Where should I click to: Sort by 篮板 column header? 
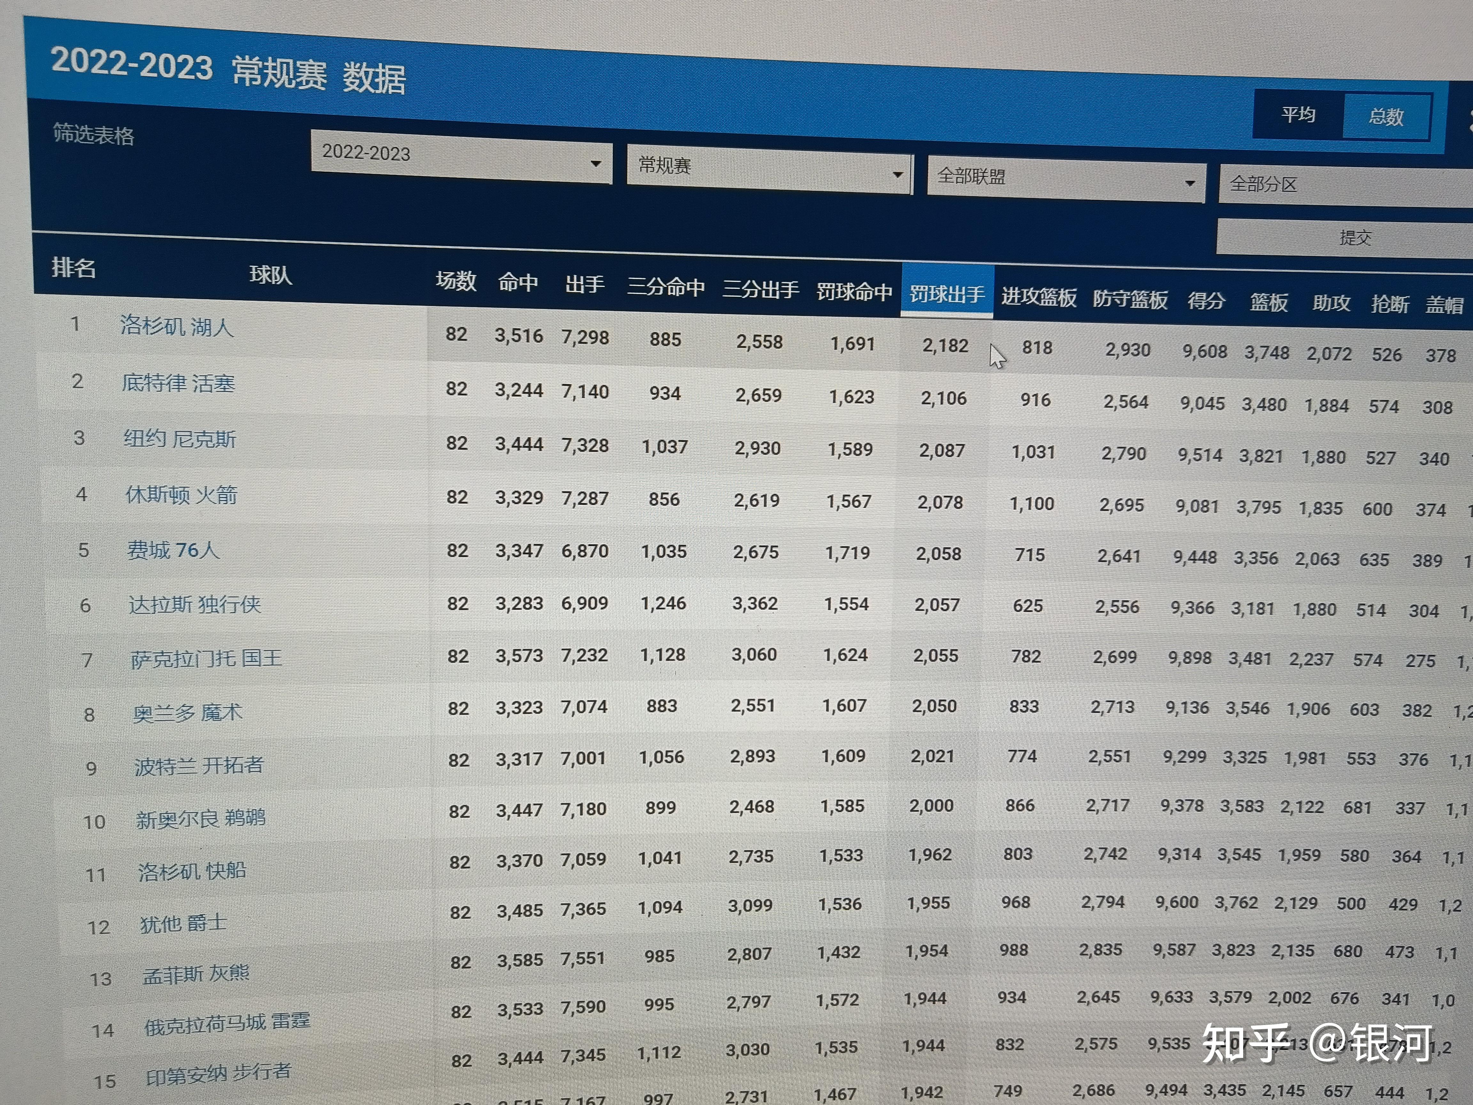(1268, 302)
